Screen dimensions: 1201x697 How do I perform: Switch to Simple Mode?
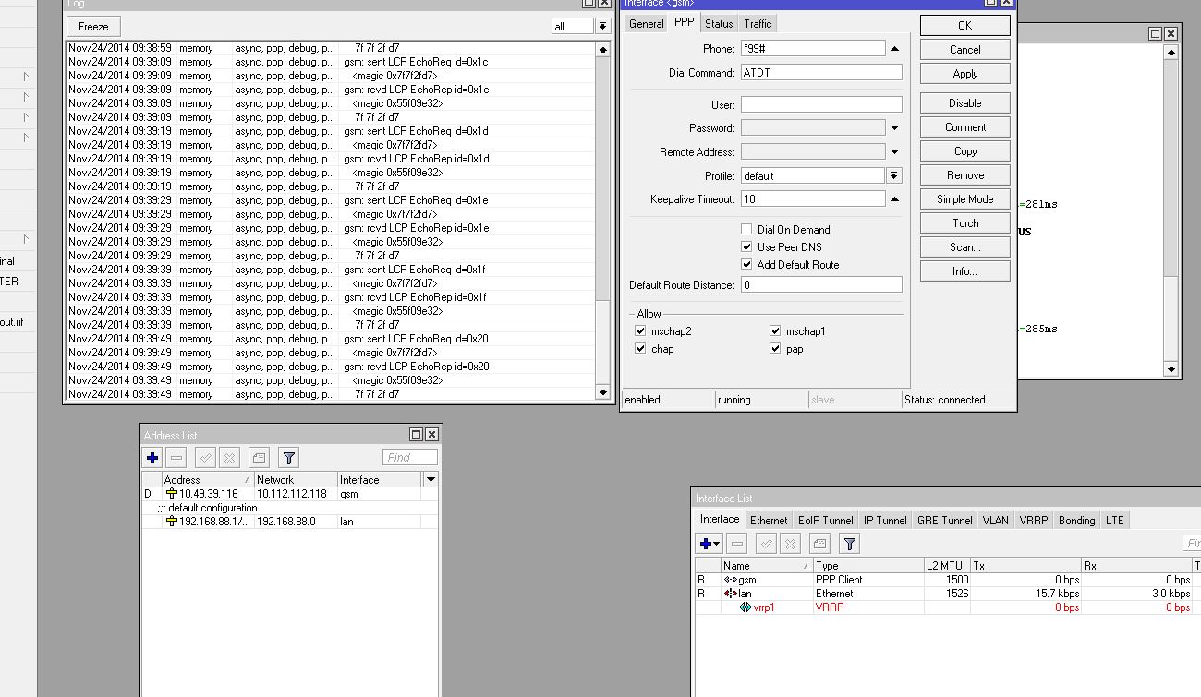(x=964, y=199)
